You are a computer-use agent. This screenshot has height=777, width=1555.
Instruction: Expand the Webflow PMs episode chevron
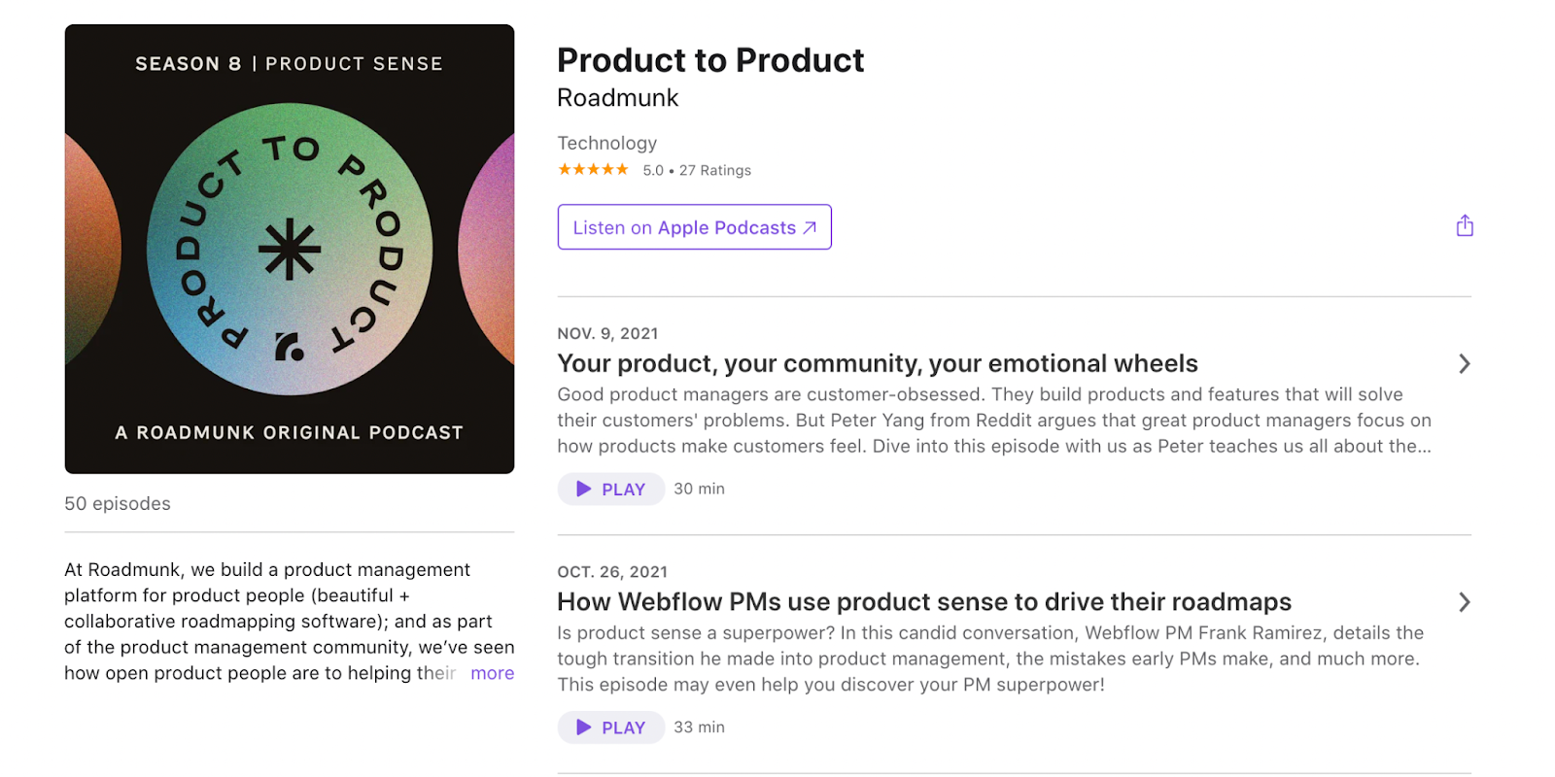coord(1464,602)
